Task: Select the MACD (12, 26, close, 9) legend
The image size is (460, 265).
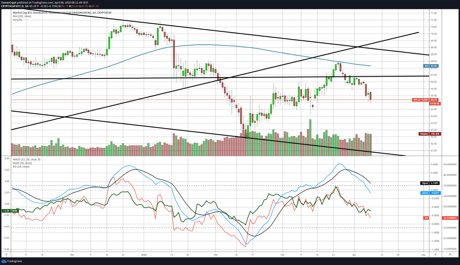Action: [x=26, y=160]
